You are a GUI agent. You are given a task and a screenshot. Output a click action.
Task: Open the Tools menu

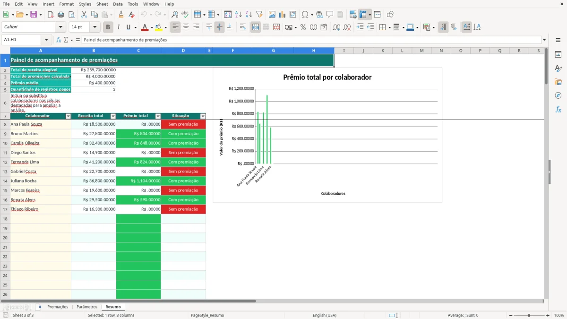[133, 4]
